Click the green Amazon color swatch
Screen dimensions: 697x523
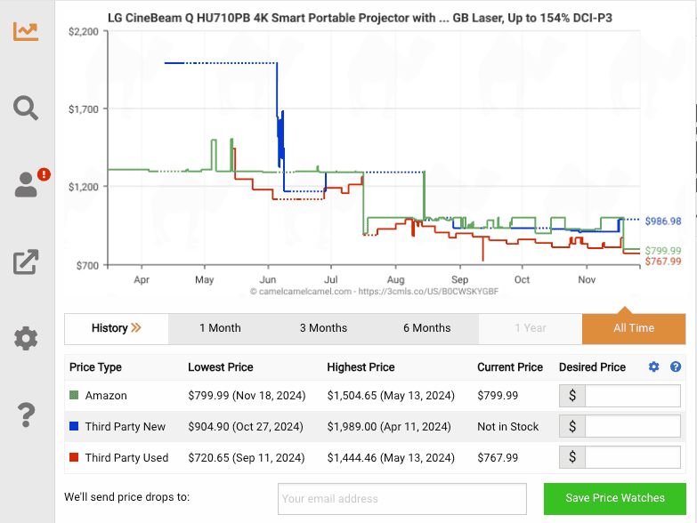pyautogui.click(x=74, y=396)
